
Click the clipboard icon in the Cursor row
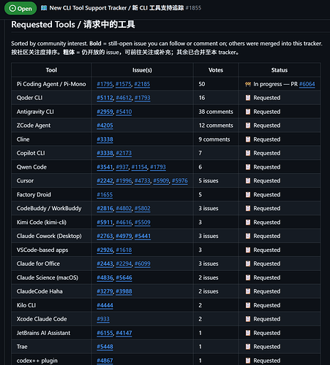[248, 181]
